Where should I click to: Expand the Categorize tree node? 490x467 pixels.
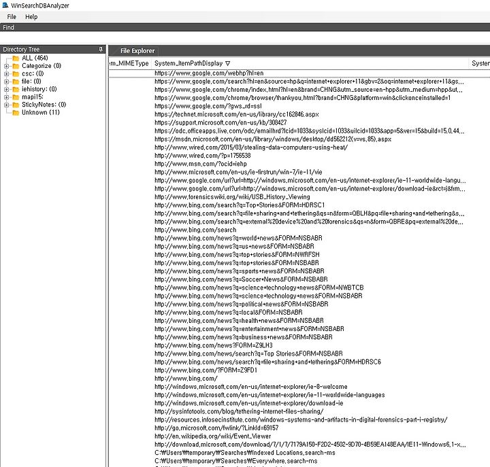coord(6,66)
